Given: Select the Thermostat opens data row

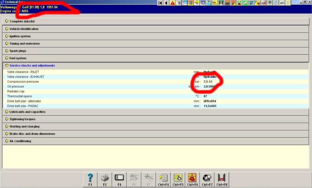Looking at the screenshot, I should coord(19,96).
